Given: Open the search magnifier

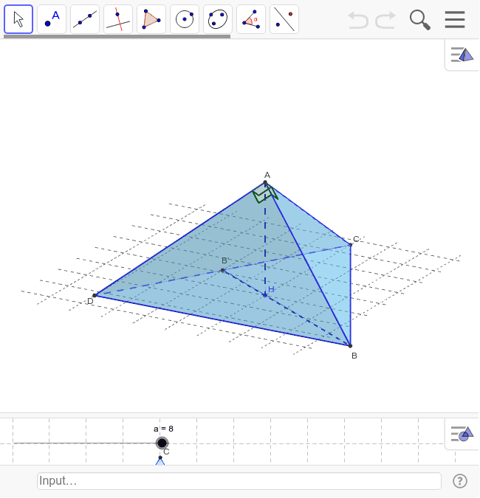Looking at the screenshot, I should click(420, 20).
